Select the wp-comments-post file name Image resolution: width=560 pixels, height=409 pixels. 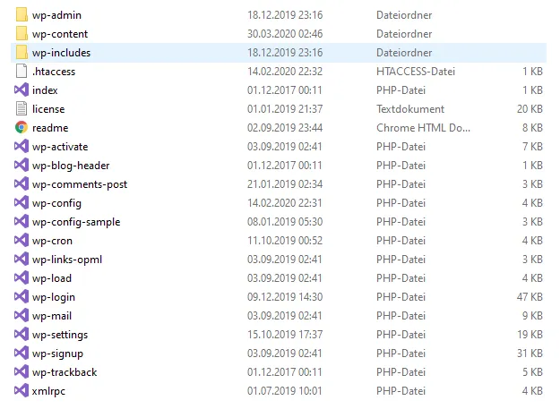(x=80, y=184)
